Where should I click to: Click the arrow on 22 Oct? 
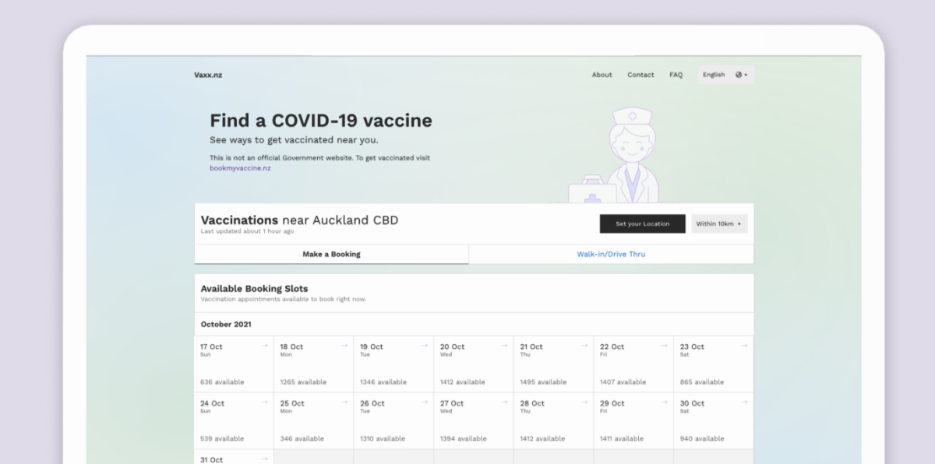pyautogui.click(x=664, y=346)
